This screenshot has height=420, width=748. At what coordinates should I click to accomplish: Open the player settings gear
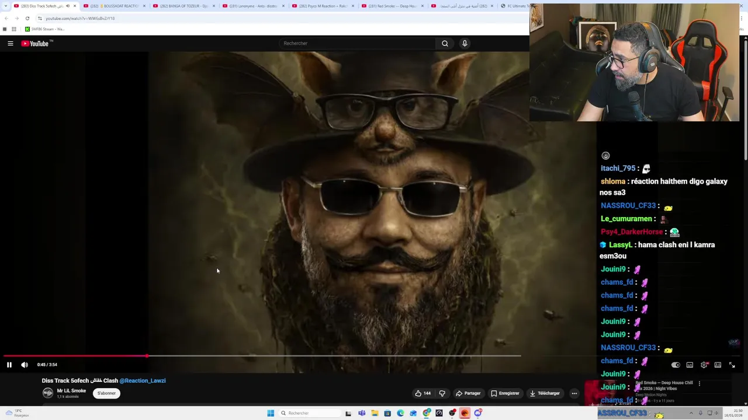coord(704,365)
